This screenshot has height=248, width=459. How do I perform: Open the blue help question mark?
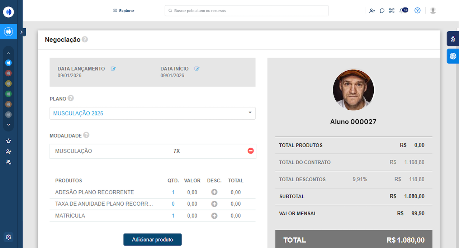(x=417, y=10)
